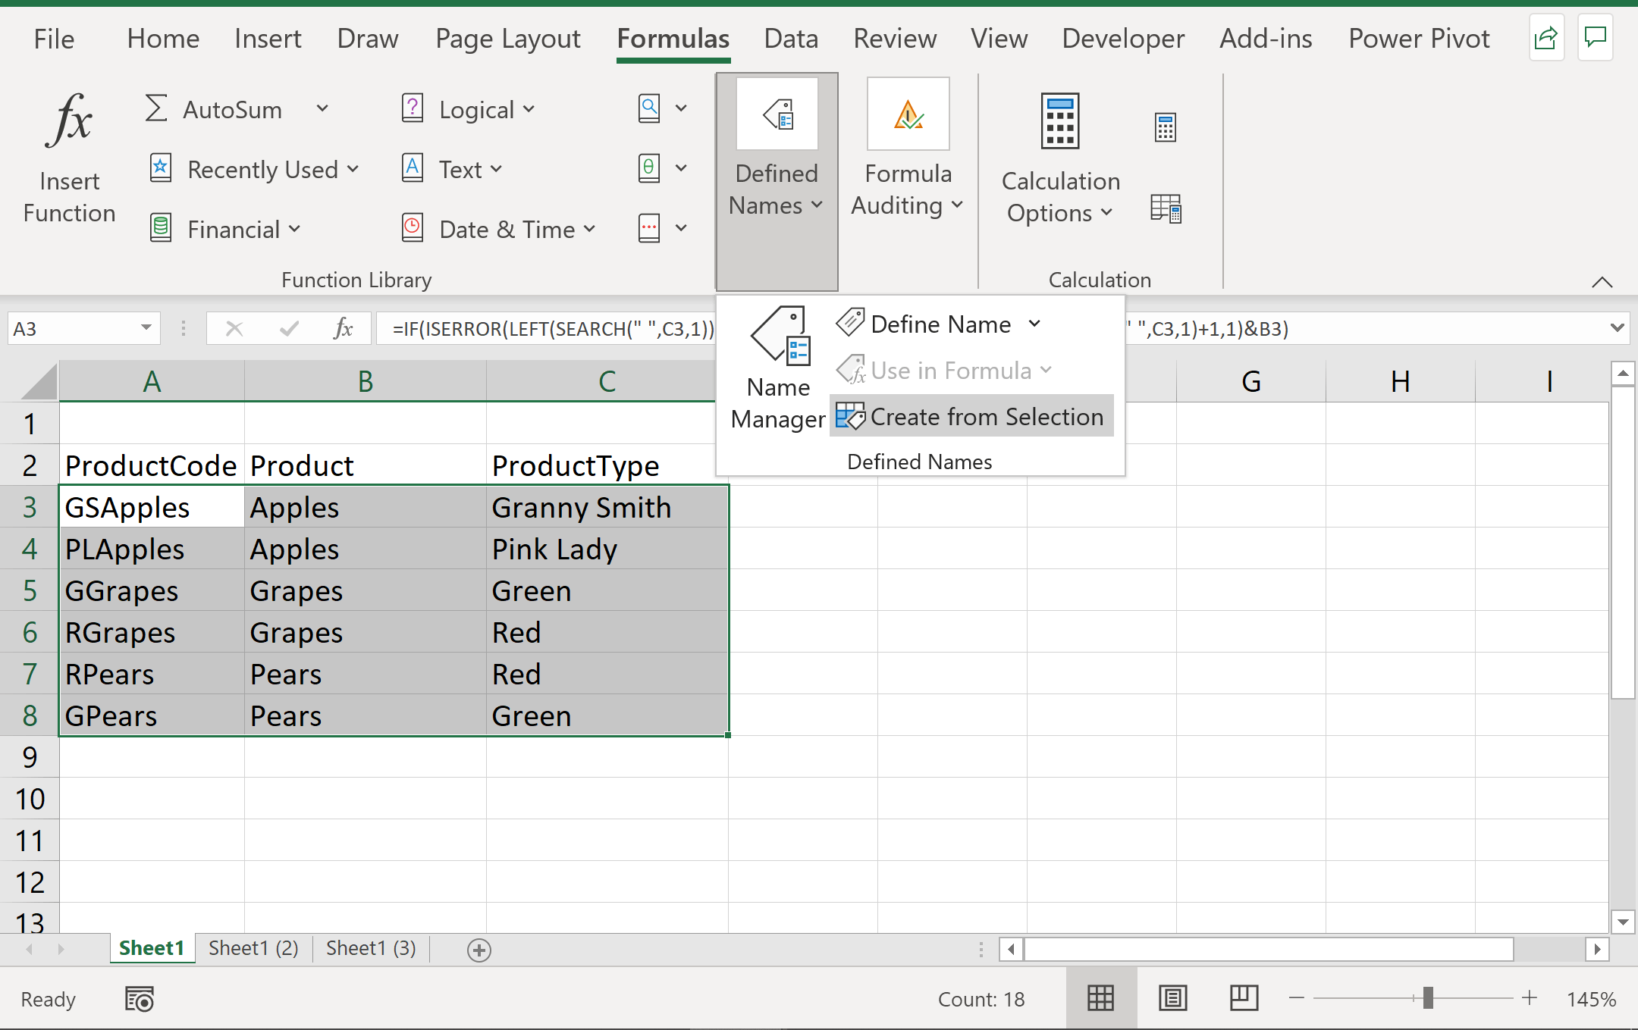Viewport: 1638px width, 1030px height.
Task: Click the Math & Trig functions icon
Action: 649,168
